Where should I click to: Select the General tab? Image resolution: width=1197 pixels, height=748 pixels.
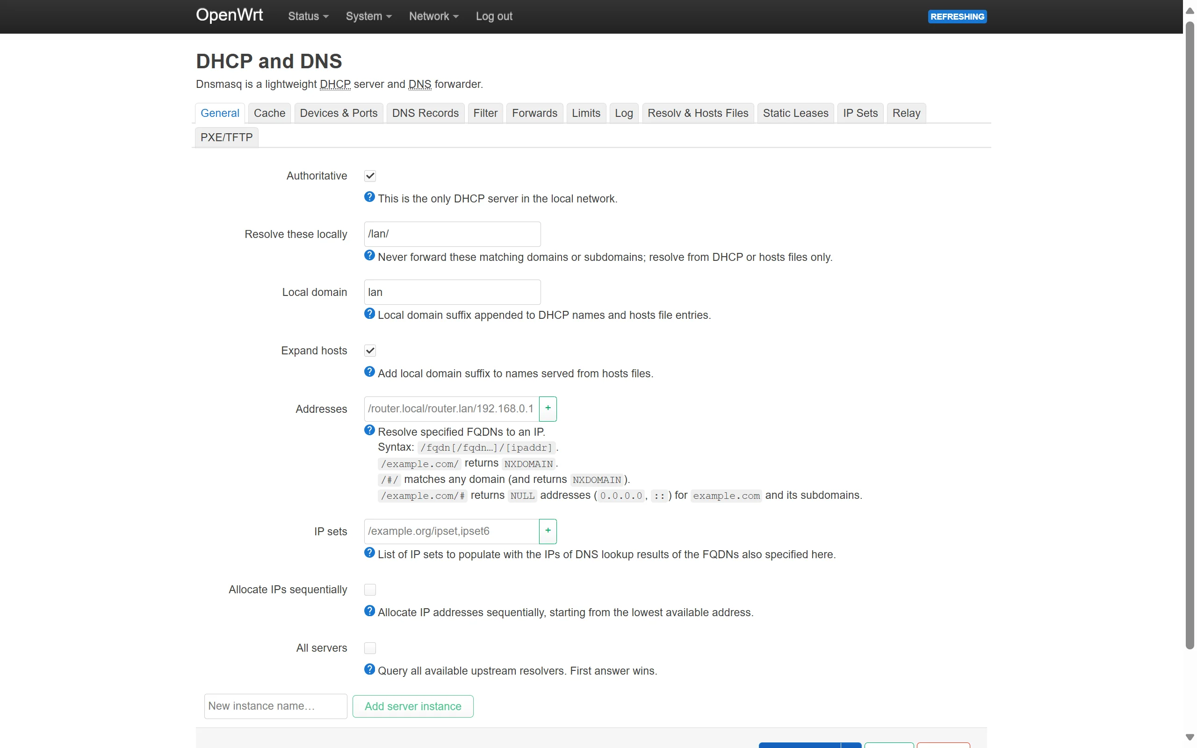(220, 113)
